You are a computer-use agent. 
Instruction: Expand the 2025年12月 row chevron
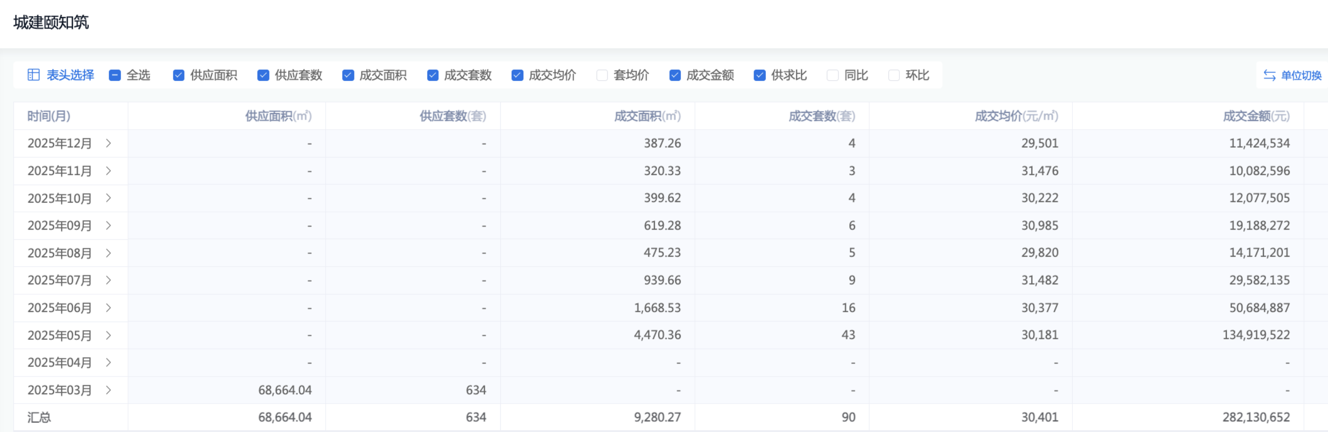108,143
